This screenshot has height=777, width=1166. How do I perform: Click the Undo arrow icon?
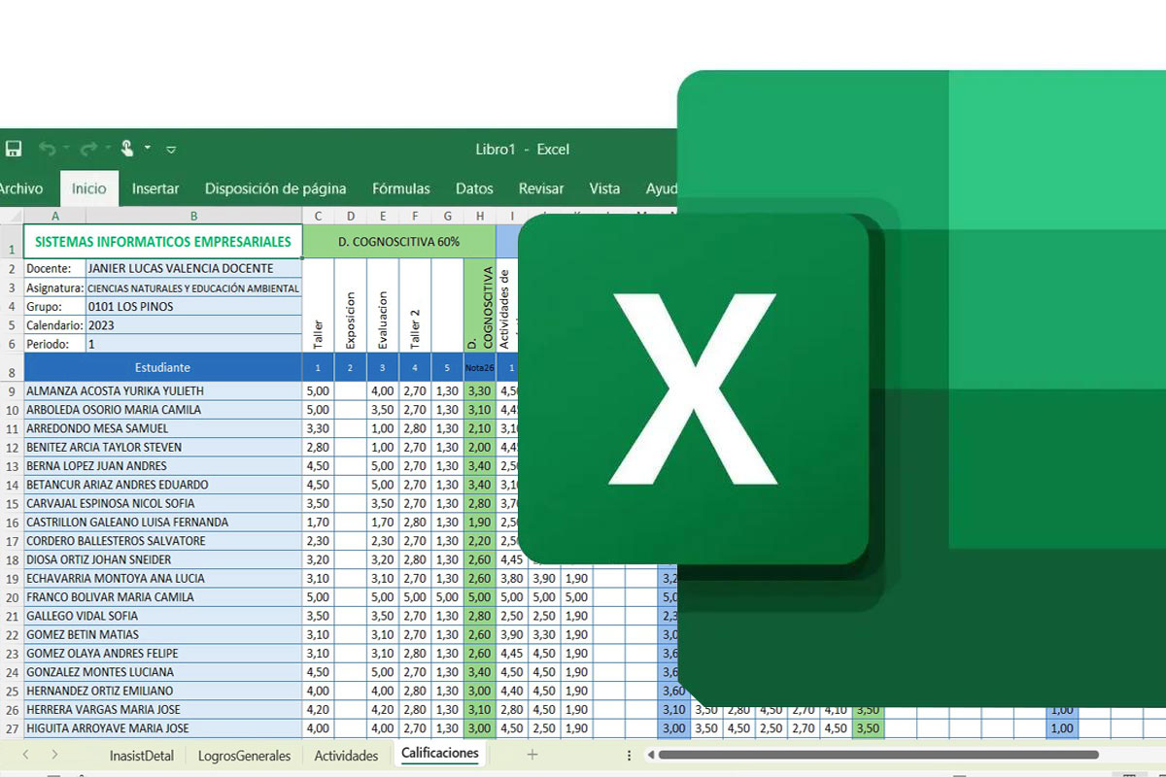47,149
